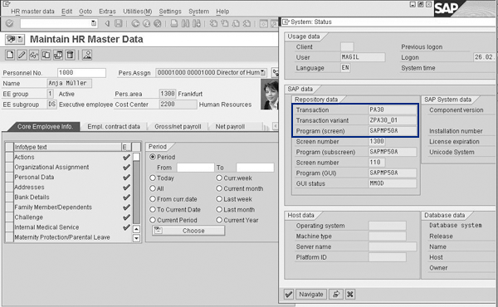The image size is (498, 307).
Task: Switch to Gross/net payroll tab
Action: 178,126
